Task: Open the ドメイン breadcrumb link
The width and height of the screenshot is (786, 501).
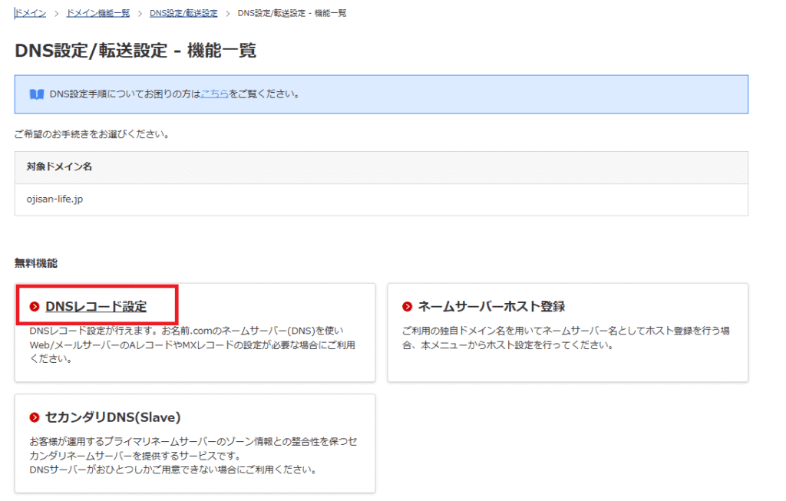Action: click(x=31, y=14)
